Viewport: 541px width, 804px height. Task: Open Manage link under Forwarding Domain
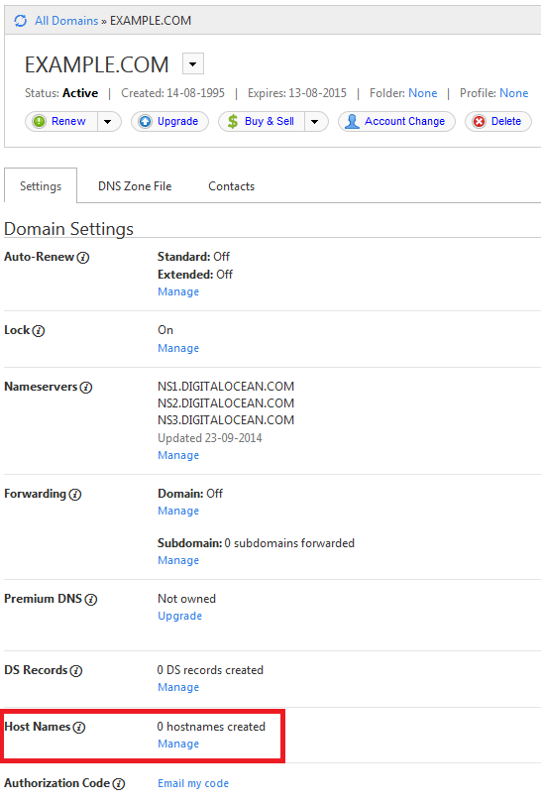[178, 511]
